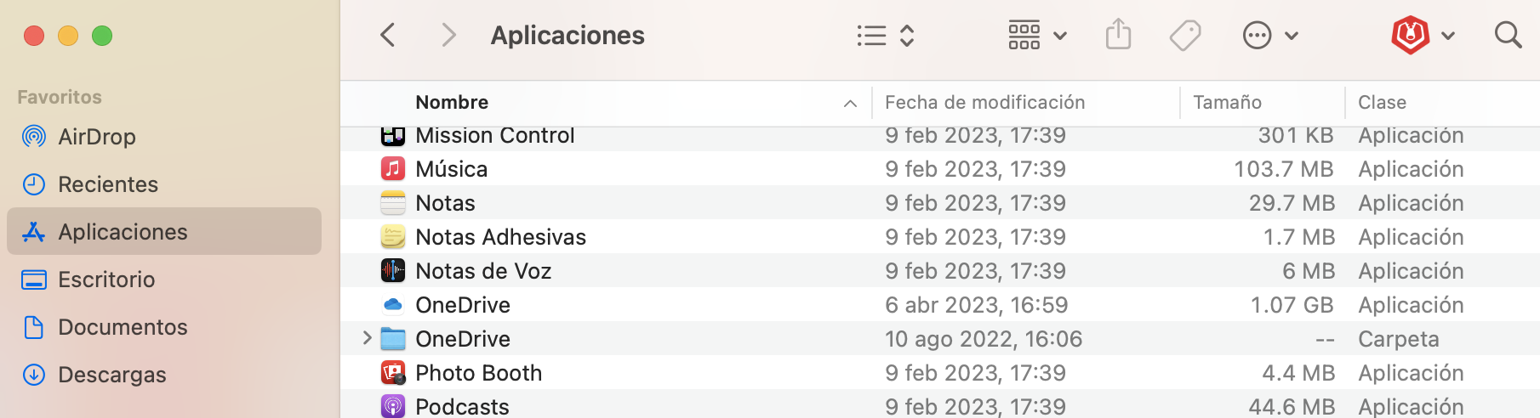The width and height of the screenshot is (1540, 418).
Task: Open the list view switcher
Action: coord(885,36)
